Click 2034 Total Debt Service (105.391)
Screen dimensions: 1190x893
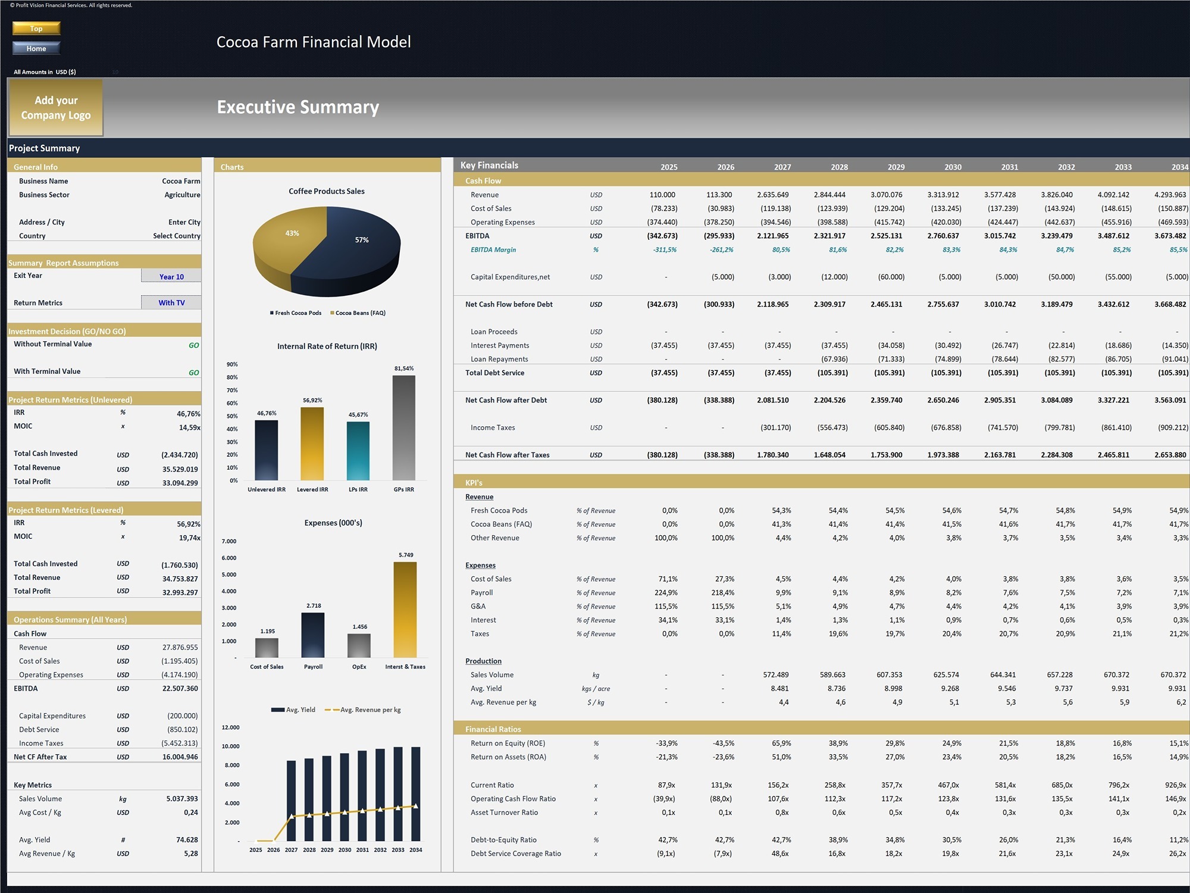pos(1173,373)
